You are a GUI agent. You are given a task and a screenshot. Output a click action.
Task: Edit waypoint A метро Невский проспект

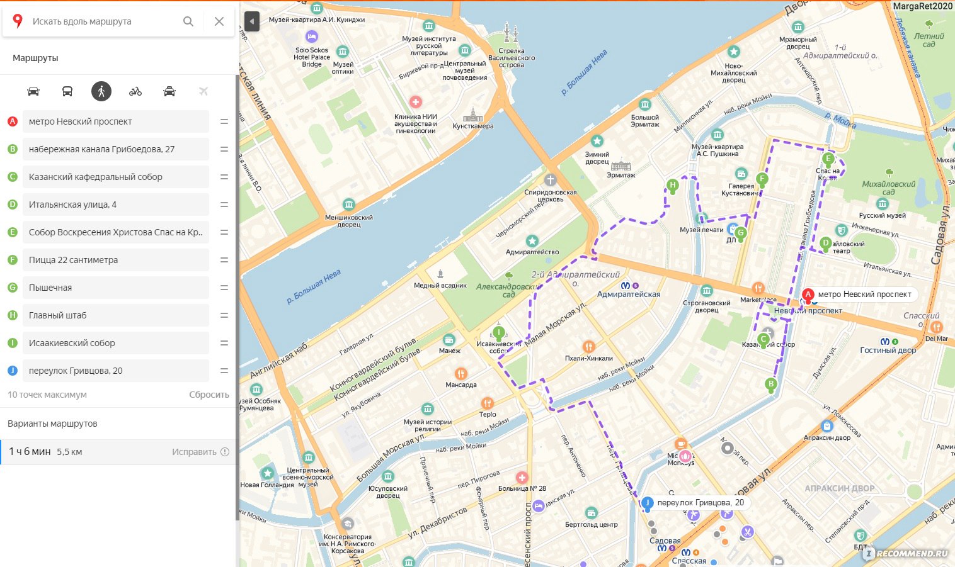point(116,121)
